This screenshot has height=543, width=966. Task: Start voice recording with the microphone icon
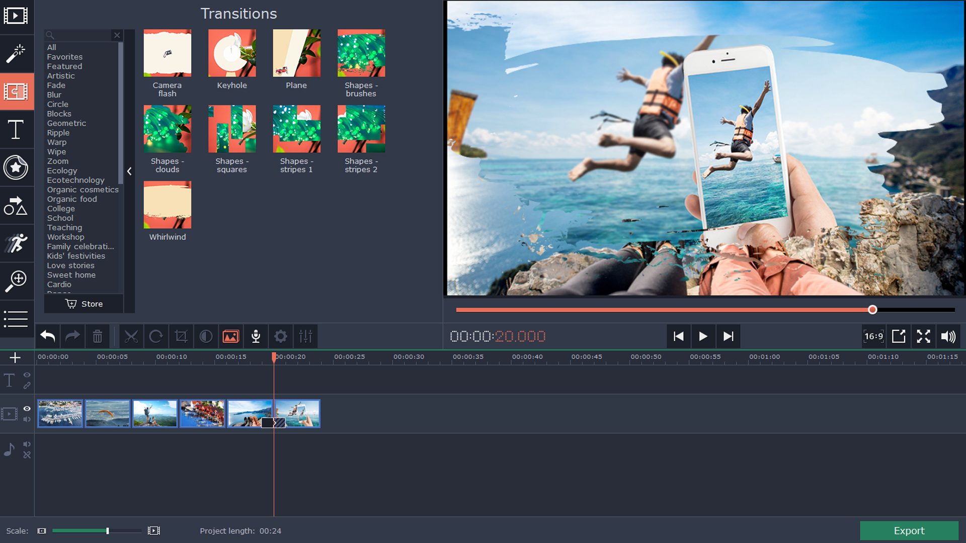coord(256,336)
